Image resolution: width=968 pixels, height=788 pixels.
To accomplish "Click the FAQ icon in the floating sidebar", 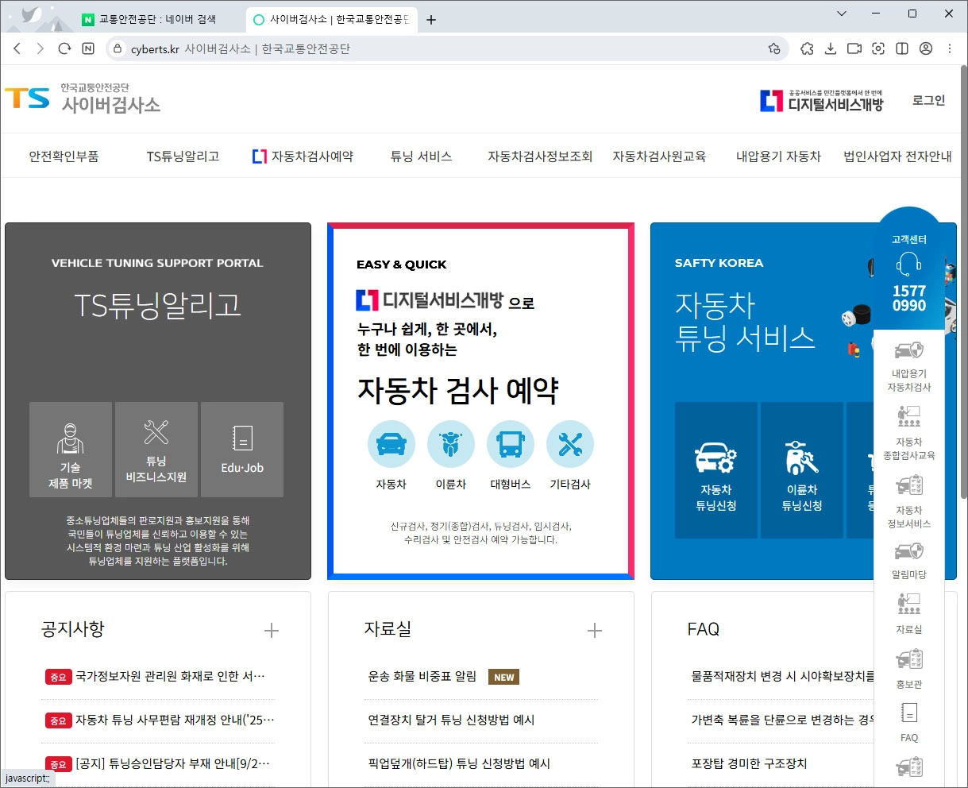I will [908, 713].
